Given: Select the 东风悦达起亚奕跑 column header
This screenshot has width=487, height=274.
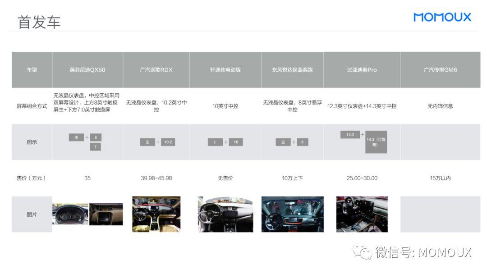Looking at the screenshot, I should point(292,70).
